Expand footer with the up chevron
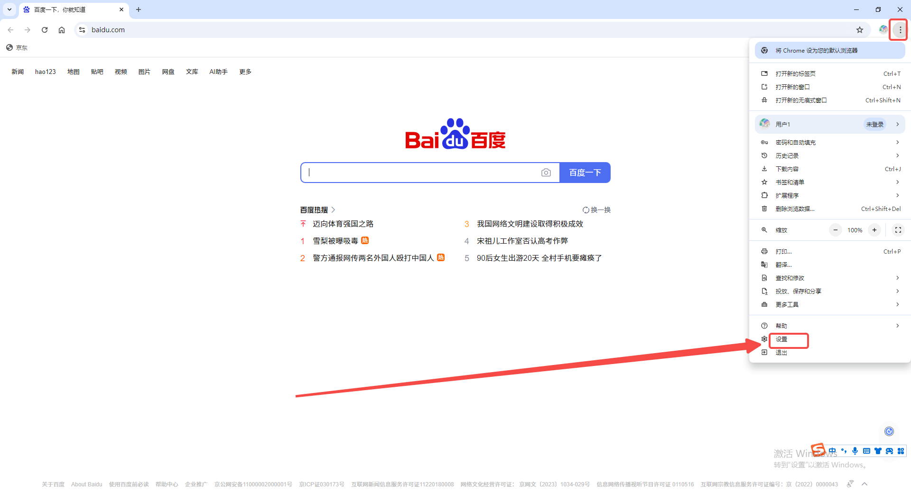Screen dimensions: 911x493 865,484
